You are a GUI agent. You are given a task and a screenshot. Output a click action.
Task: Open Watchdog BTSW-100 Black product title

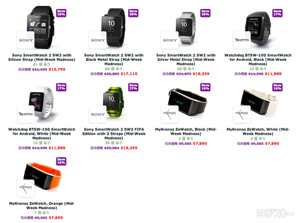pyautogui.click(x=258, y=59)
